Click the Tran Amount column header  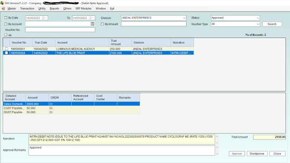tap(120, 43)
